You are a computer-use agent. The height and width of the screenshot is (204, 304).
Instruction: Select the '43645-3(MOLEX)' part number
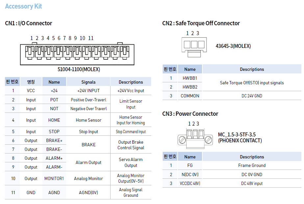[x=233, y=46]
